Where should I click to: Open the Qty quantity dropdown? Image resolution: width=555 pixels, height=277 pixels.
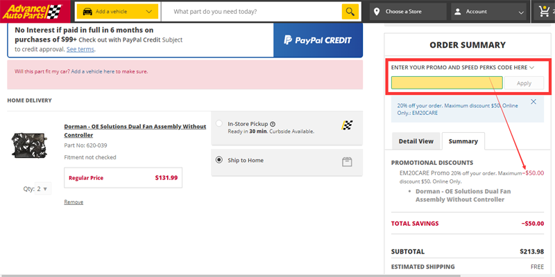42,188
